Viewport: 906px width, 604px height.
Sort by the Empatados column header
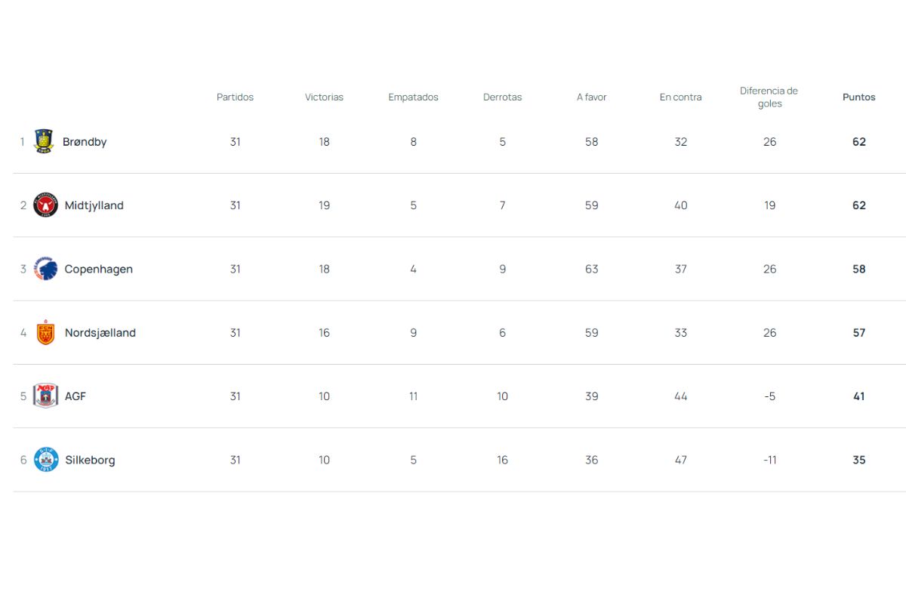pyautogui.click(x=413, y=97)
